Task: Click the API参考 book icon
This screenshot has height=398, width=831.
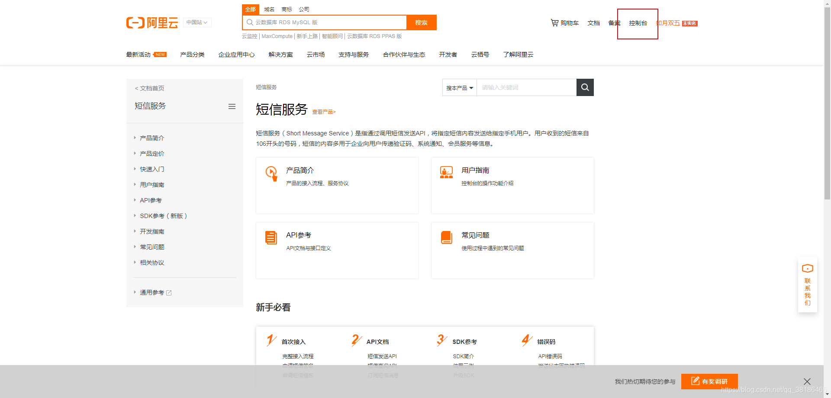Action: pyautogui.click(x=271, y=238)
